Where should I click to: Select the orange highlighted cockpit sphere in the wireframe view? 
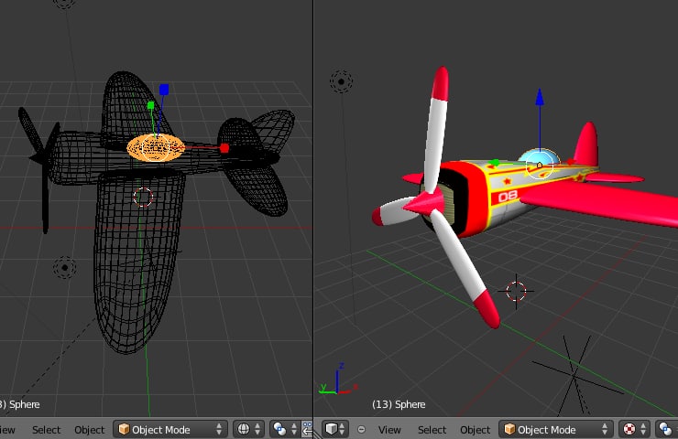[156, 148]
